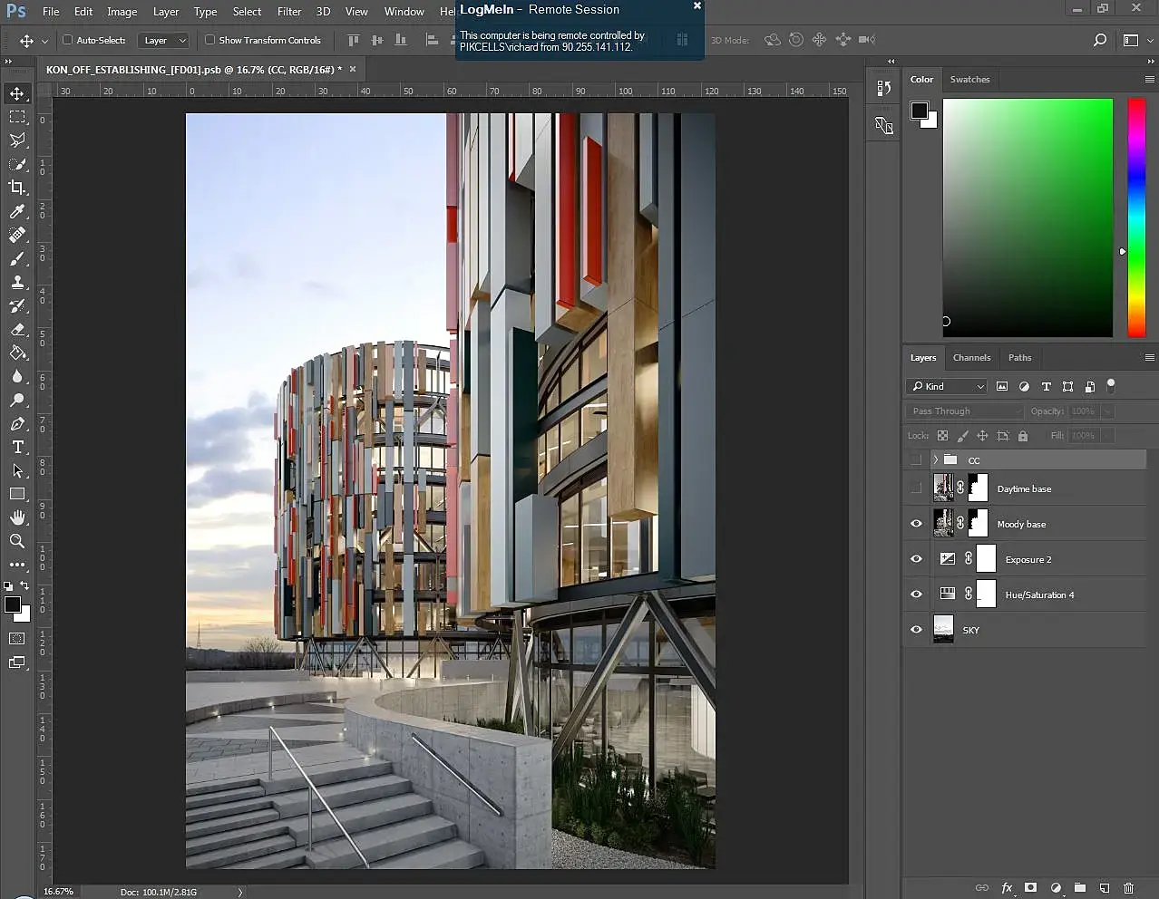The height and width of the screenshot is (899, 1159).
Task: Create a new layer group folder
Action: (1079, 888)
